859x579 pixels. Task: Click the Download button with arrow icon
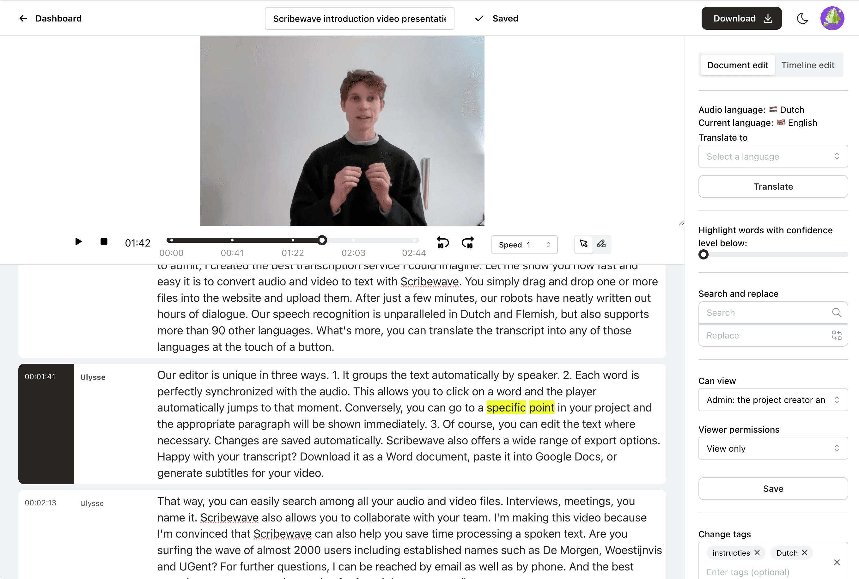(x=741, y=18)
